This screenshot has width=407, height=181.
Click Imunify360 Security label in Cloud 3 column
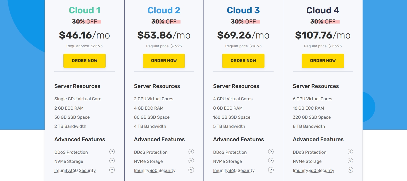(234, 171)
